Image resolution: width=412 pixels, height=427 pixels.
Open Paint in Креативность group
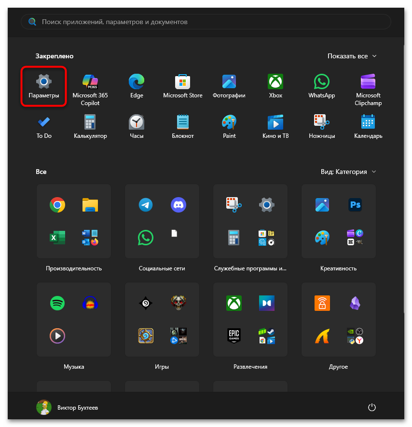click(x=322, y=238)
